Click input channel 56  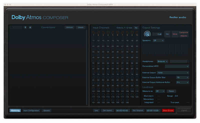coord(117,63)
